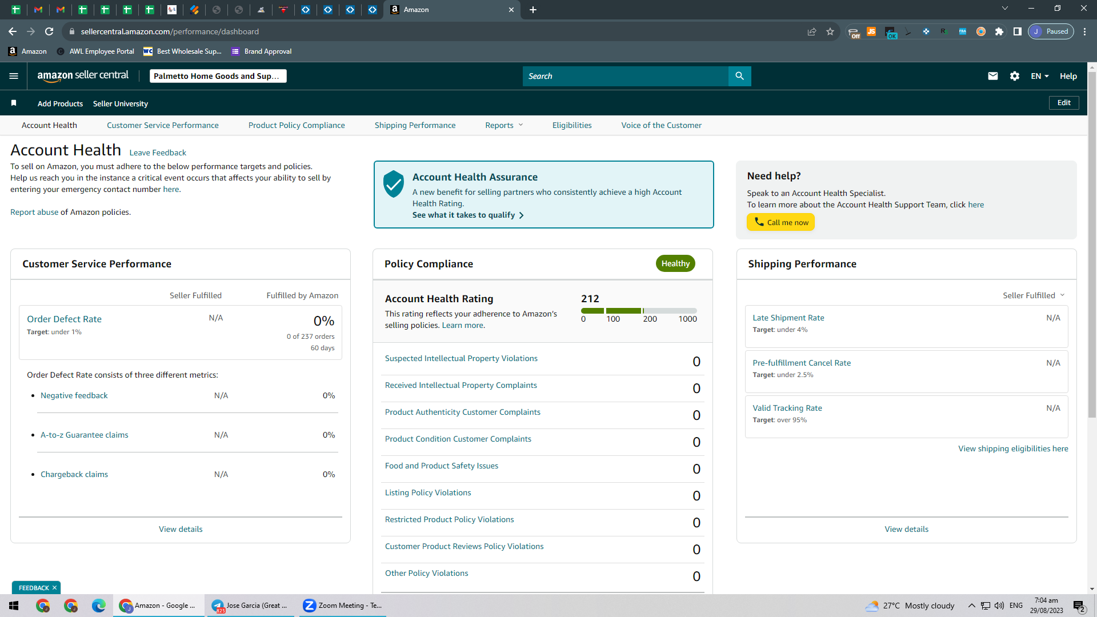The width and height of the screenshot is (1097, 617).
Task: Click the amazon seller central logo
Action: click(83, 76)
